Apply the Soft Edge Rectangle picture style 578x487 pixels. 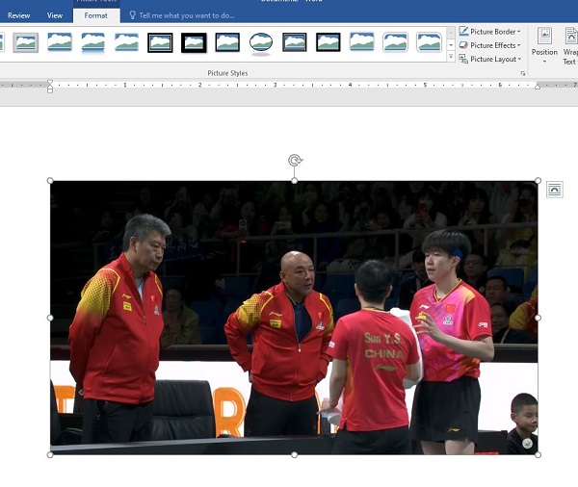point(126,42)
